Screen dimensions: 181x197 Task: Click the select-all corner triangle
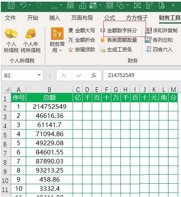[x=7, y=90]
